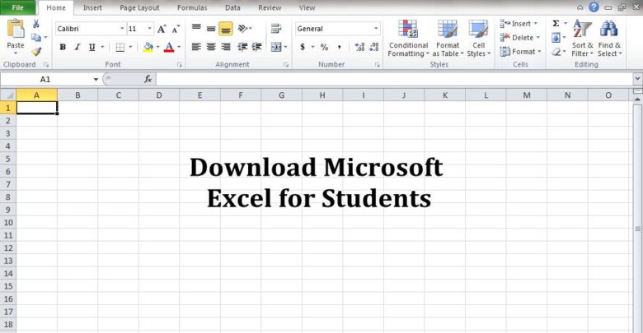The height and width of the screenshot is (333, 643).
Task: Open fill color dropdown arrow
Action: [158, 47]
